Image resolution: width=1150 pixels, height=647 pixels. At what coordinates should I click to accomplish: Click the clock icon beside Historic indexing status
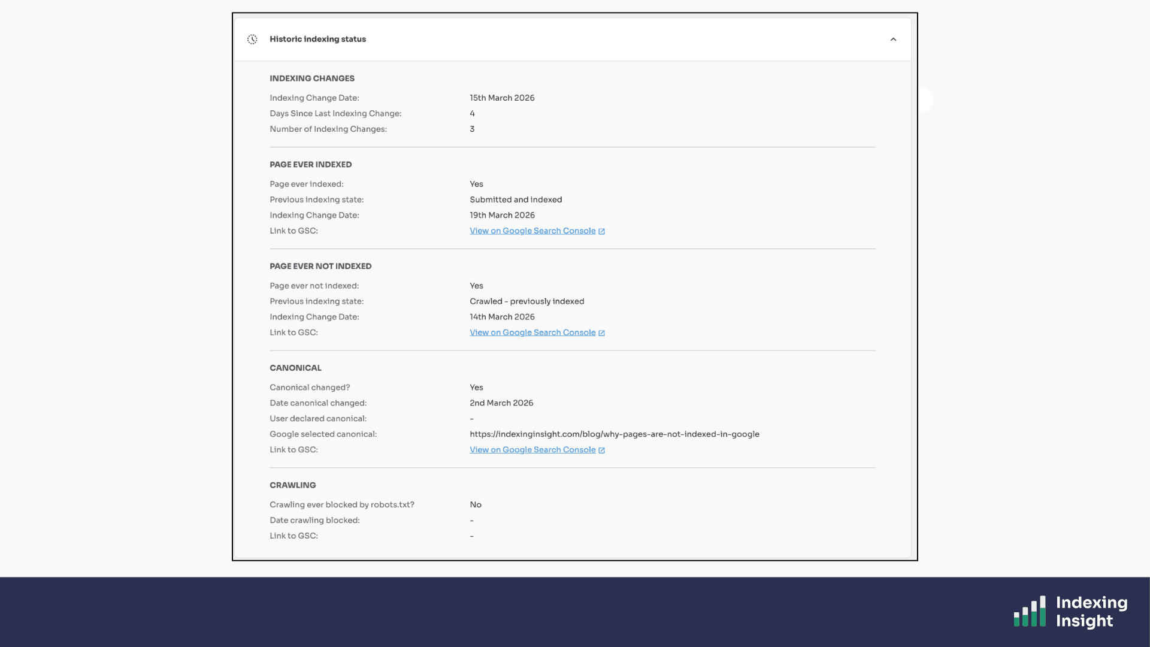pyautogui.click(x=252, y=40)
